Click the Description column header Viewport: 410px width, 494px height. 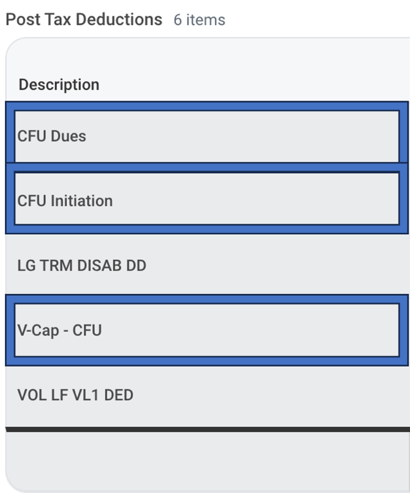[x=59, y=84]
